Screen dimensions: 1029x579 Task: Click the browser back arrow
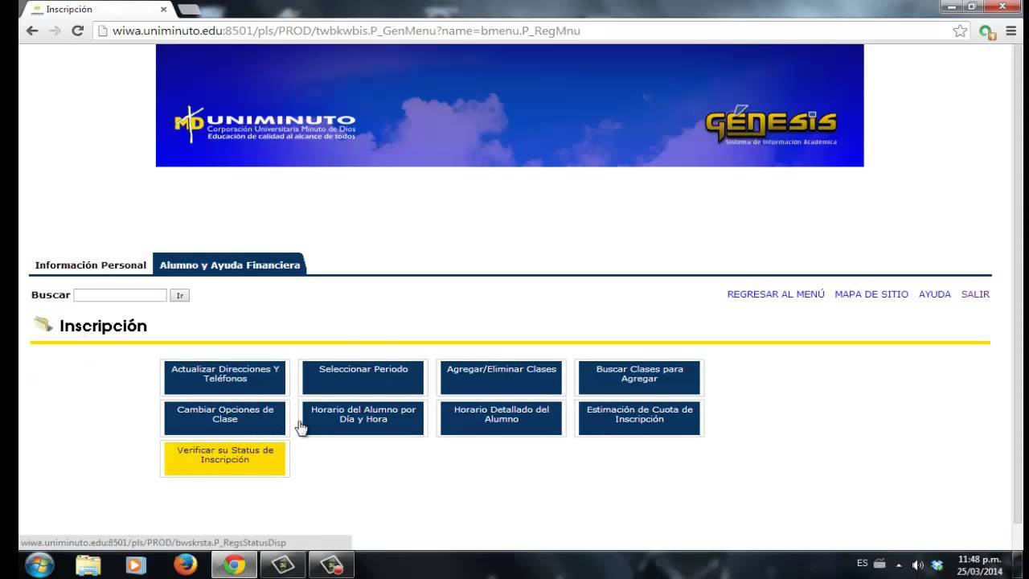pyautogui.click(x=32, y=31)
